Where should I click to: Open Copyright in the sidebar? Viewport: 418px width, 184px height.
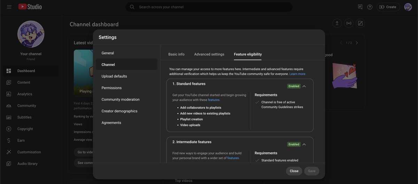coord(31,129)
